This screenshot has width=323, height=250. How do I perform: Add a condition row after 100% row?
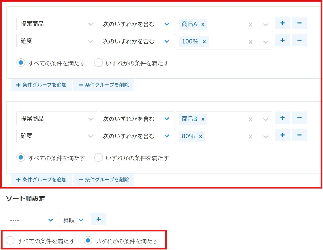282,40
